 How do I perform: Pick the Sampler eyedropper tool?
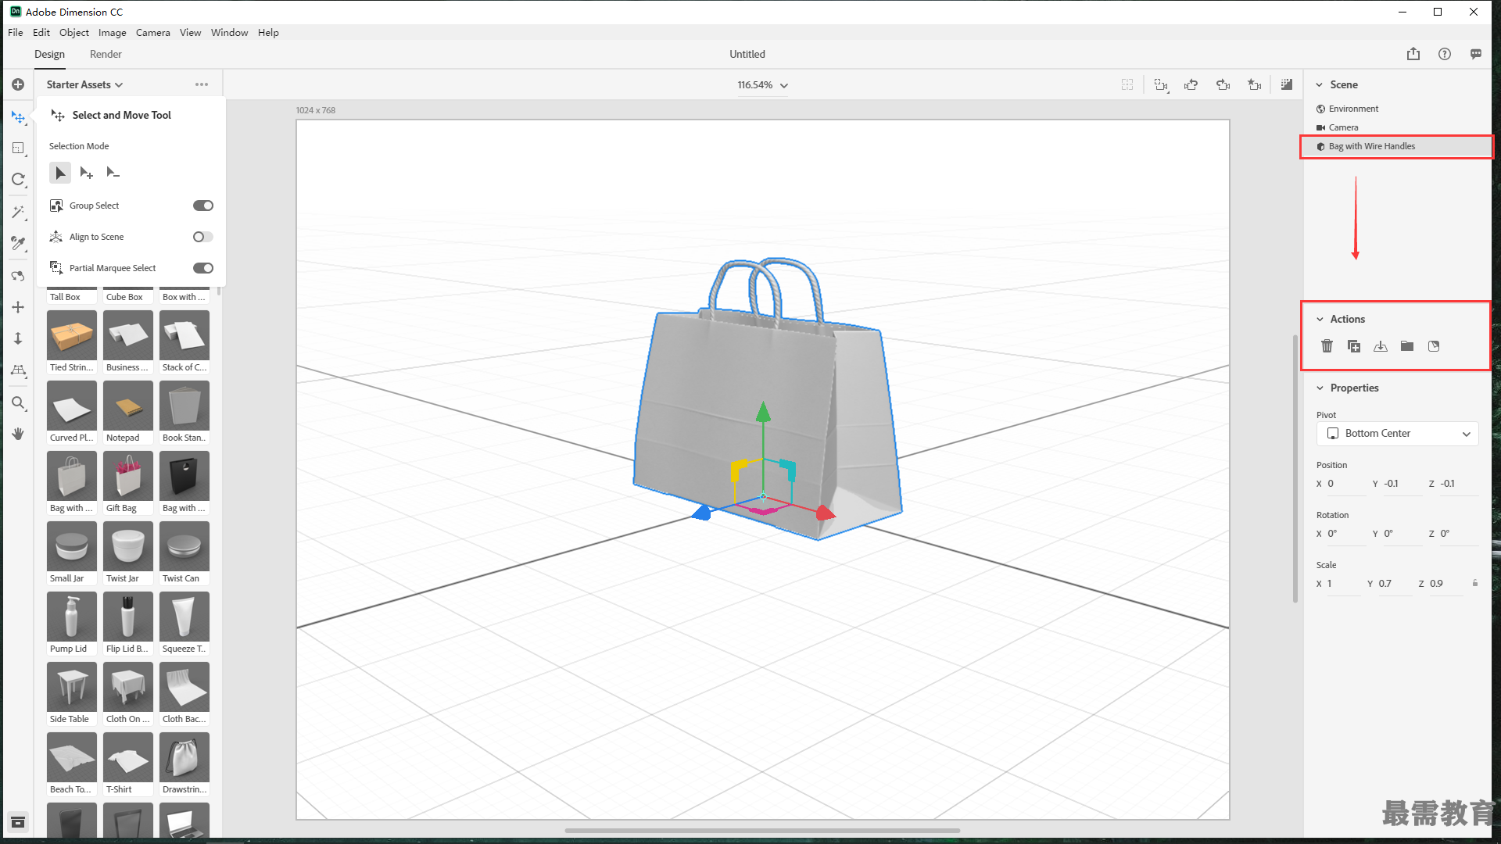tap(18, 243)
